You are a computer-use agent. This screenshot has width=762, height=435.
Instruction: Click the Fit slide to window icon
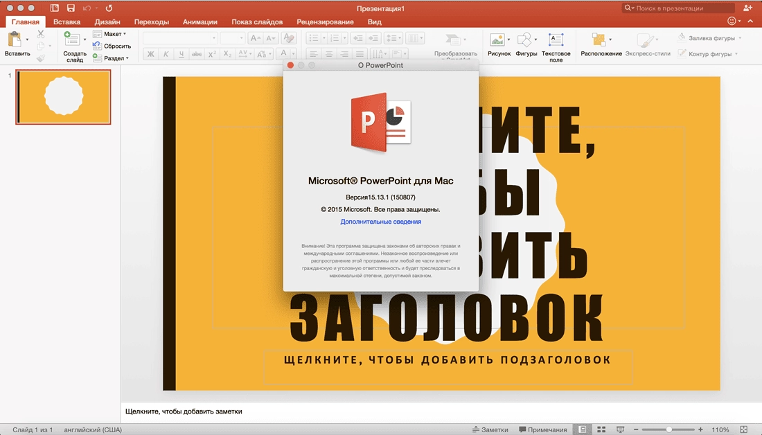click(743, 429)
